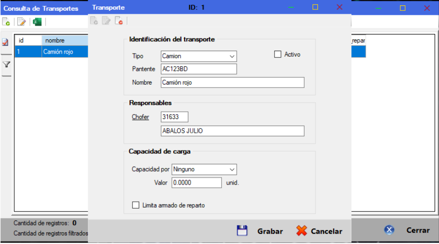Maximize the Consulta de Transportes window

click(x=403, y=8)
